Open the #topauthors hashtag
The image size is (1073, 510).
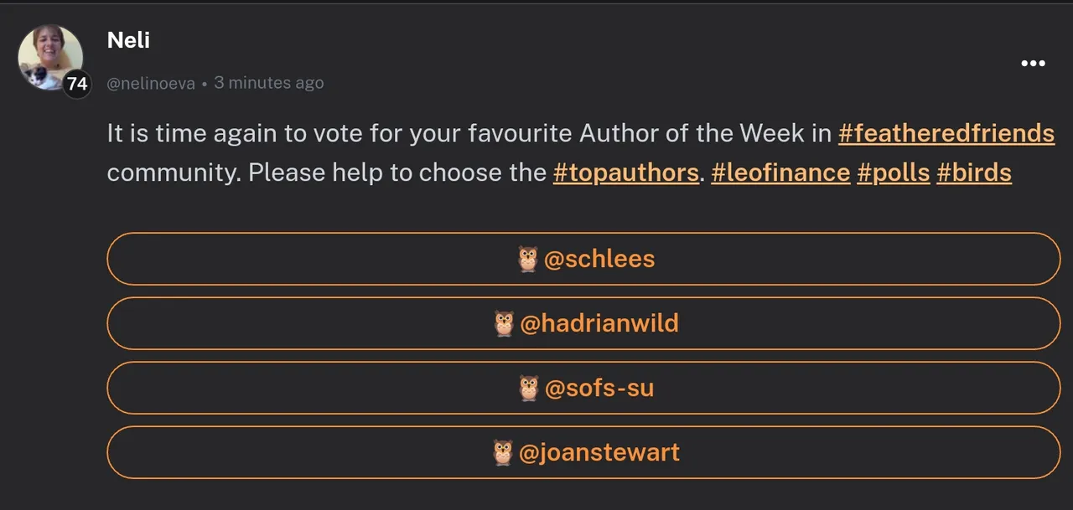tap(625, 173)
